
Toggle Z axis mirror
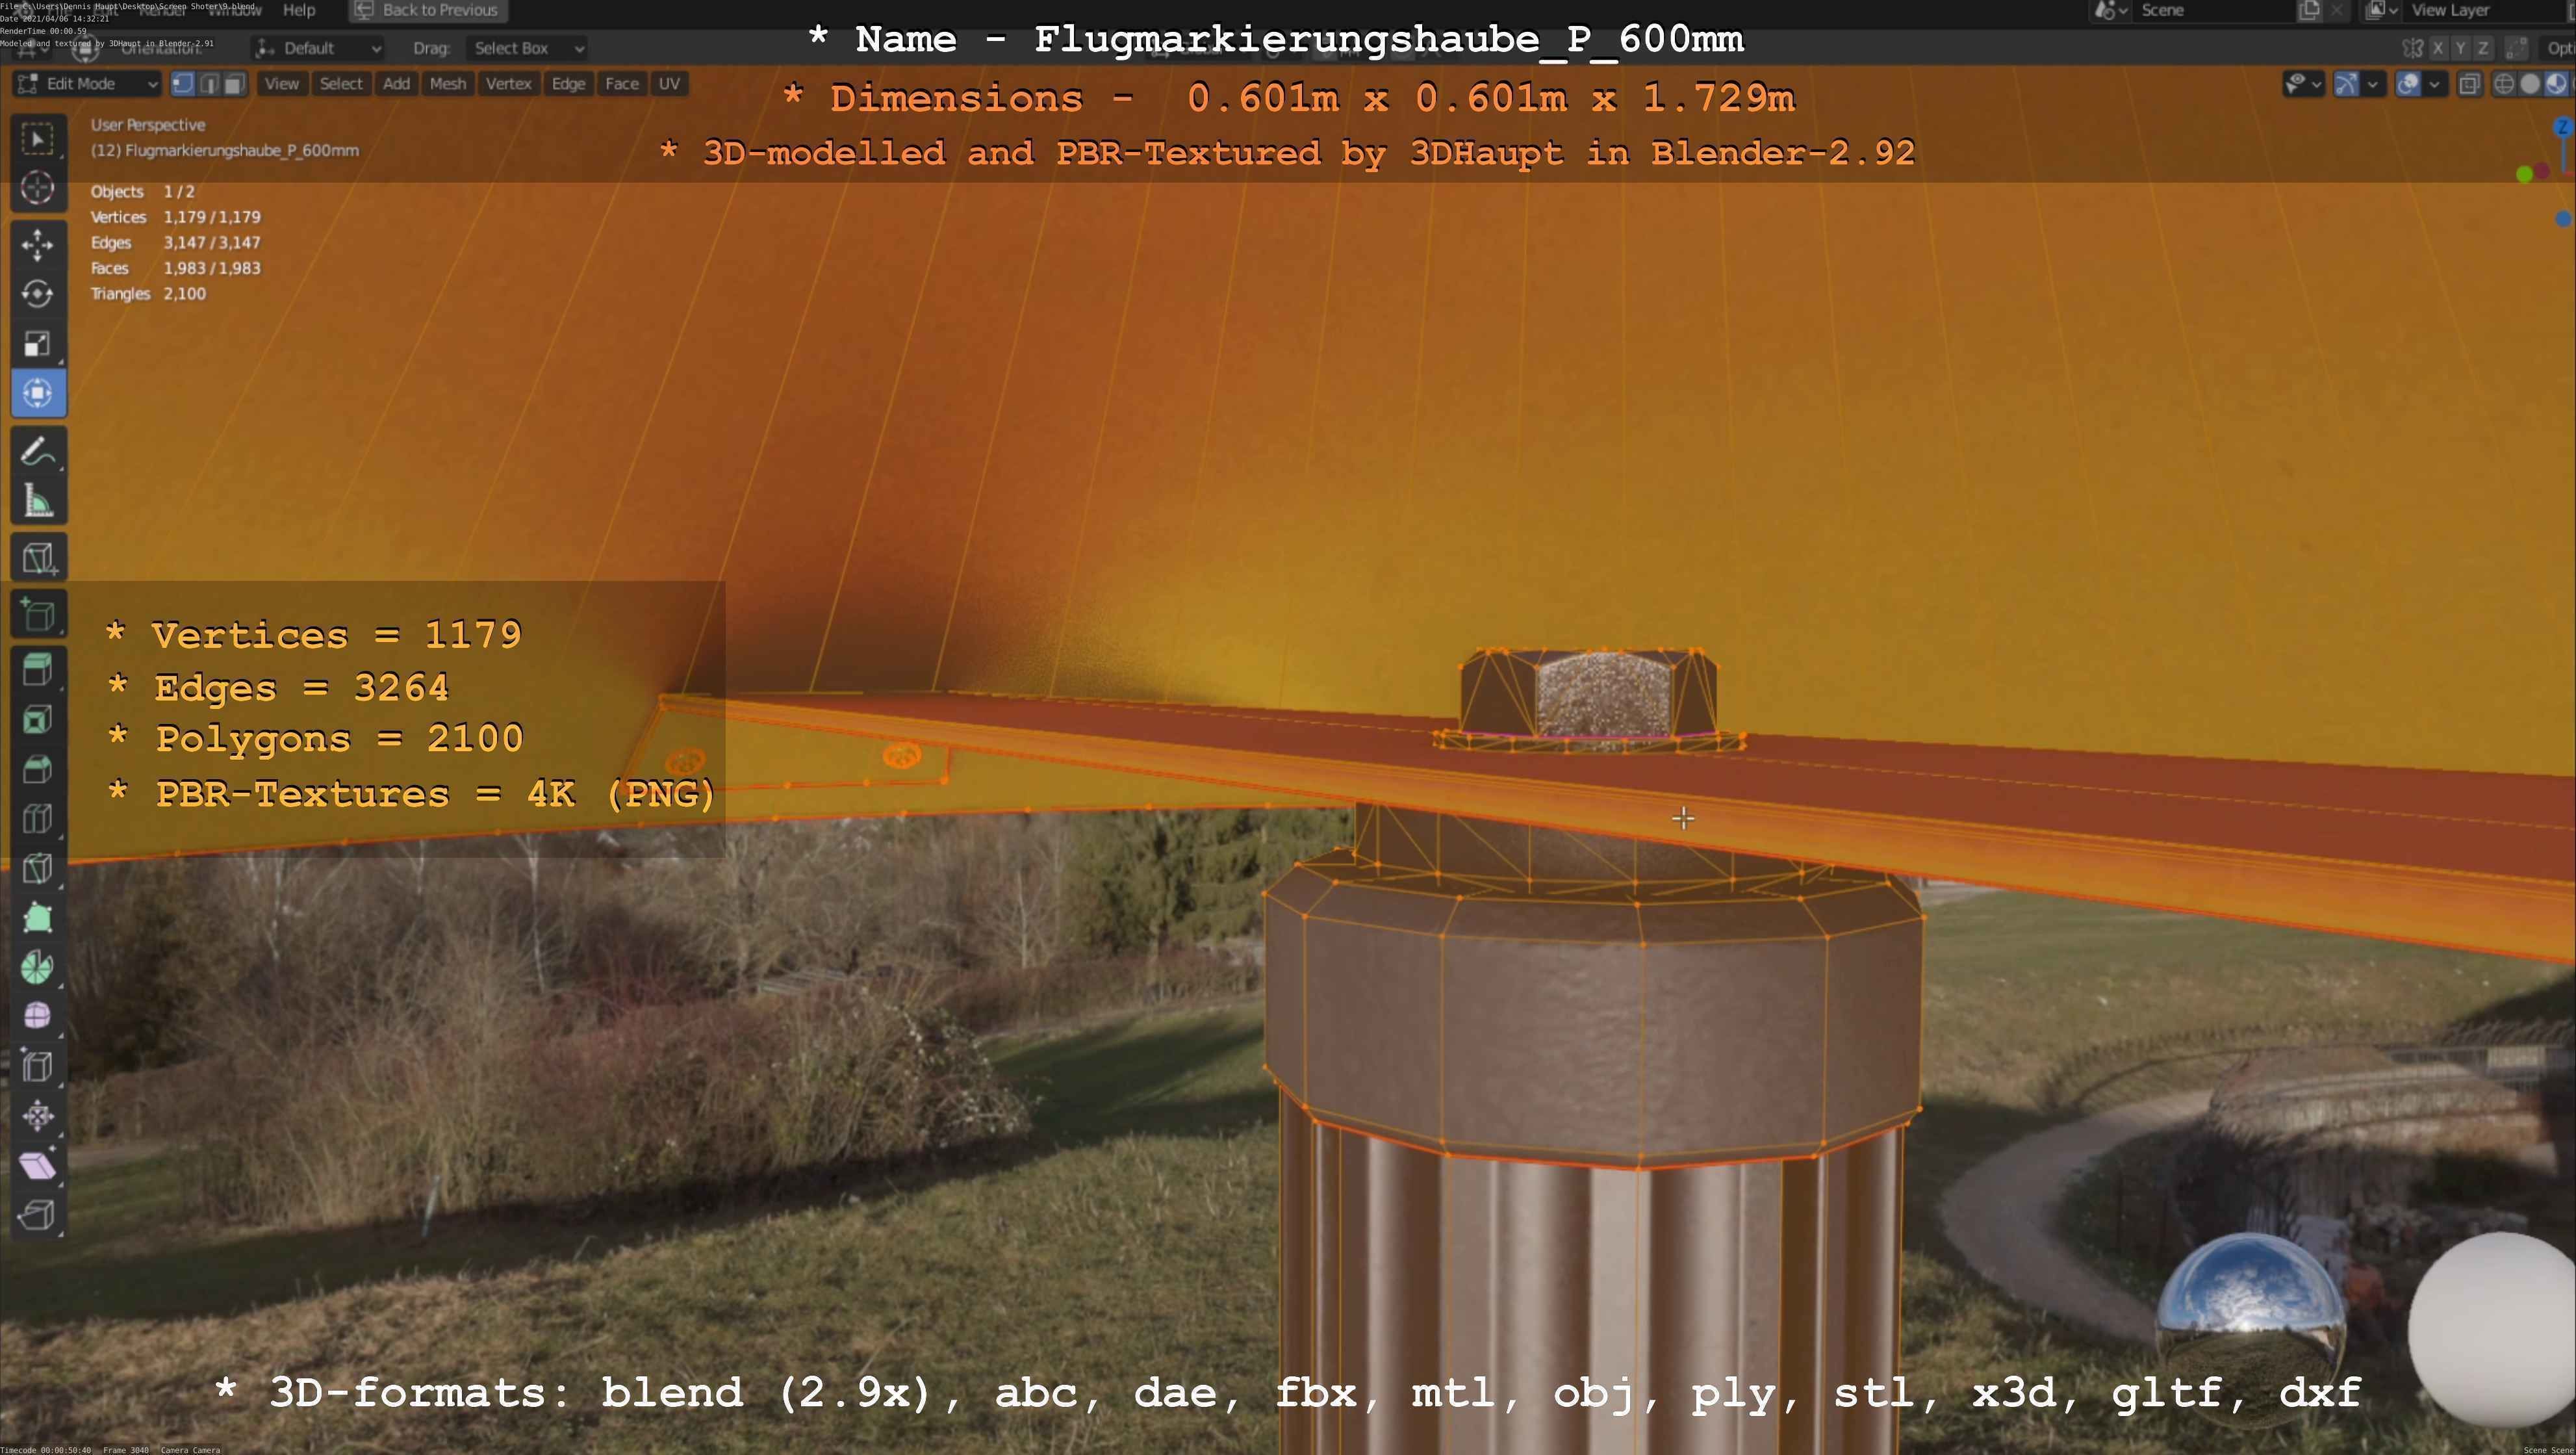click(x=2482, y=48)
